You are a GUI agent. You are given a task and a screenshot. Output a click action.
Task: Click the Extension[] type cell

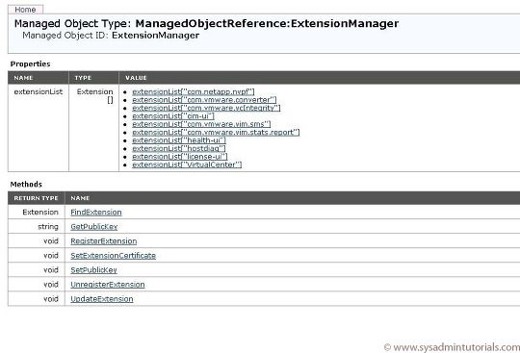pos(93,128)
